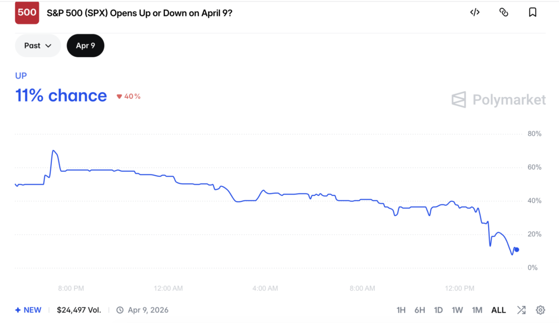This screenshot has height=323, width=559.
Task: Open the Past dropdown
Action: click(38, 46)
